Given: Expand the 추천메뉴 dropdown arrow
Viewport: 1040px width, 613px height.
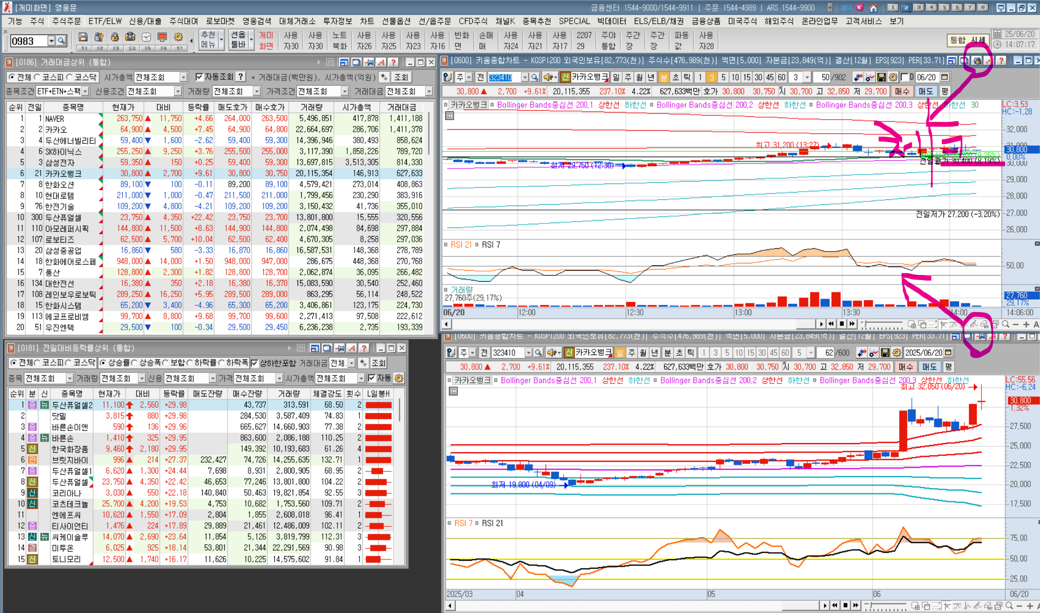Looking at the screenshot, I should pos(222,40).
